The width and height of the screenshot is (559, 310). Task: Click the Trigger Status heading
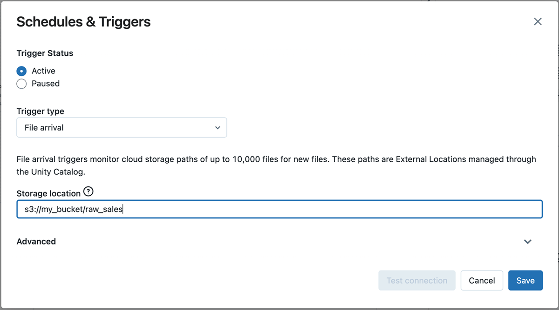tap(45, 53)
